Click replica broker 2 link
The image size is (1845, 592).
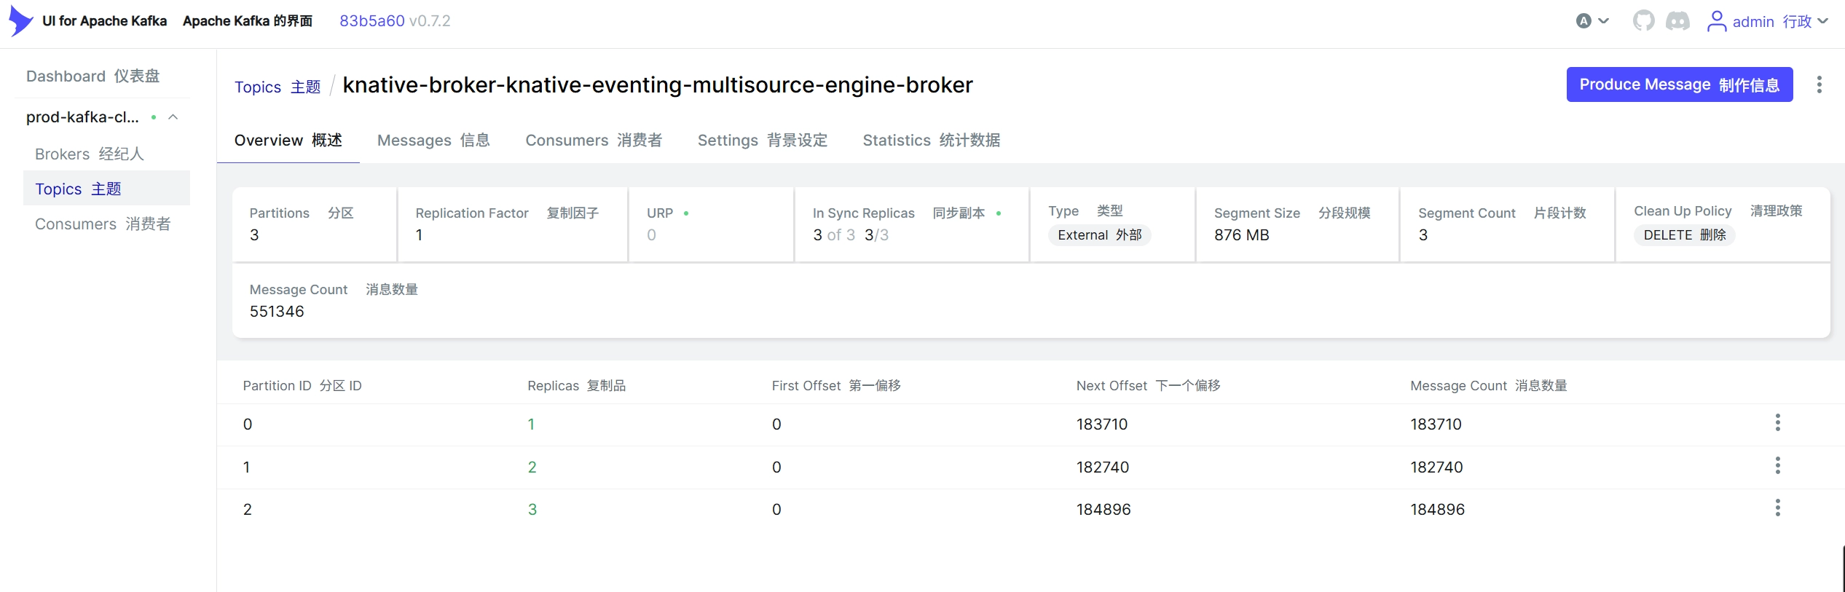click(x=532, y=467)
